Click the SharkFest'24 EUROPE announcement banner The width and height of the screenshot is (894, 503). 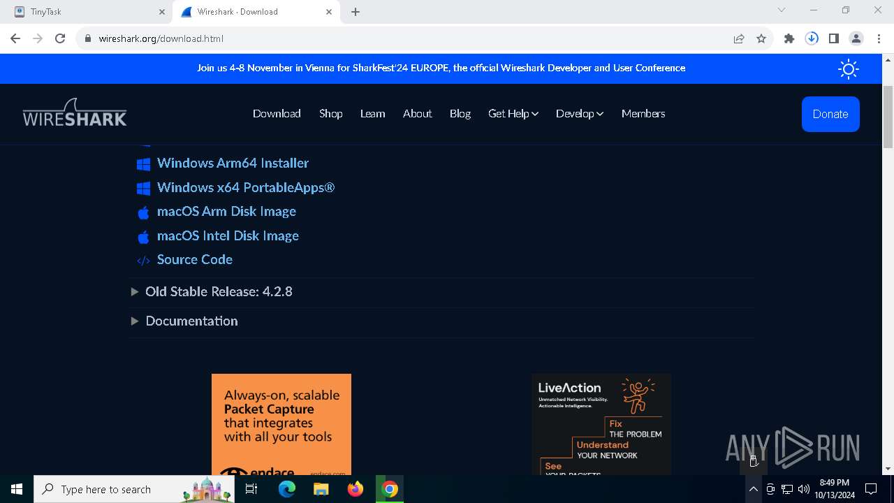(x=441, y=68)
